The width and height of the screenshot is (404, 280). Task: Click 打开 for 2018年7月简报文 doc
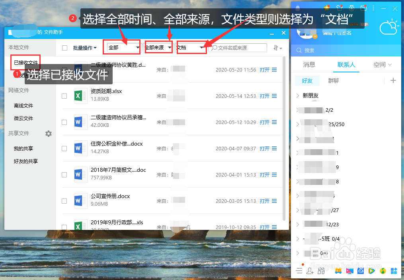[265, 175]
